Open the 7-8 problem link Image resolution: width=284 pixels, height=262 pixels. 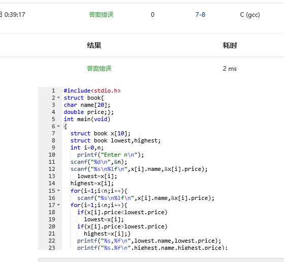200,15
